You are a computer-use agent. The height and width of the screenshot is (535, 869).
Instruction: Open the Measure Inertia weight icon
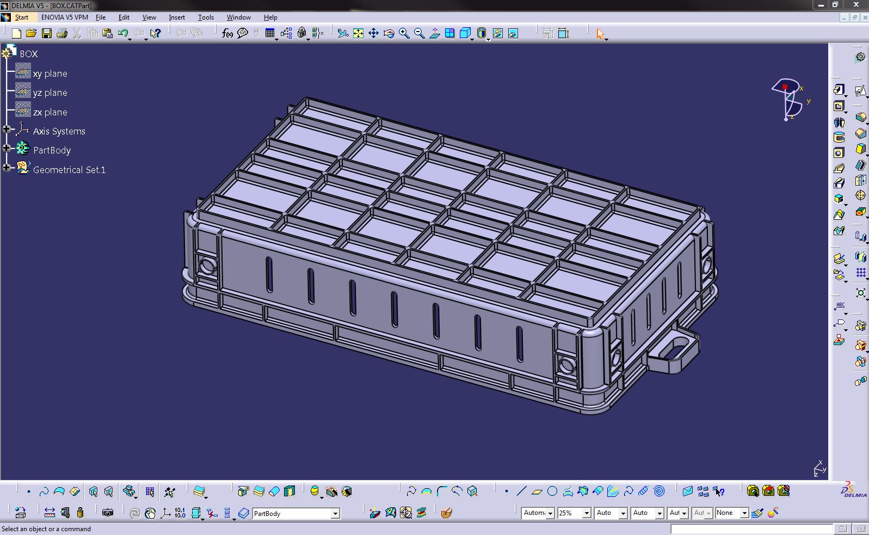(x=81, y=513)
